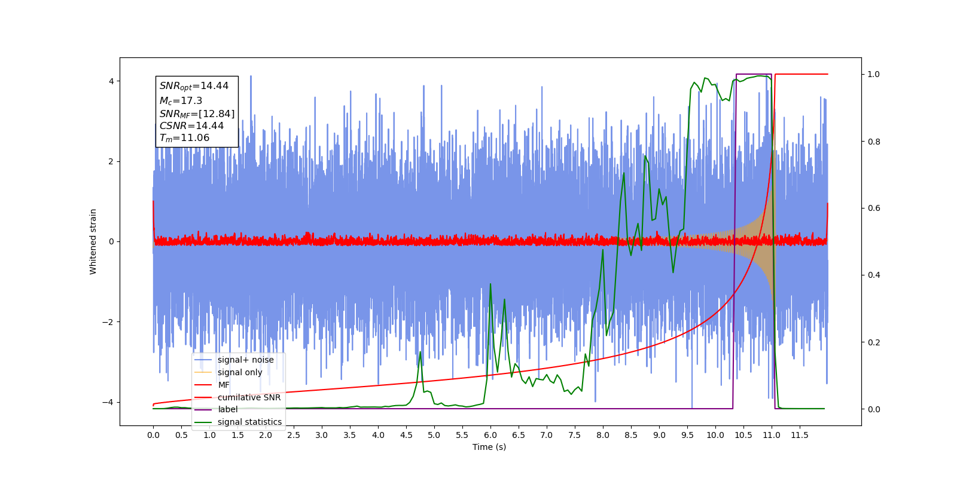Click the CSNR=14.44 annotation text
957x478 pixels.
[x=191, y=125]
